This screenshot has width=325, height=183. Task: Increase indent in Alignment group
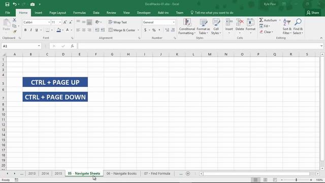(103, 30)
